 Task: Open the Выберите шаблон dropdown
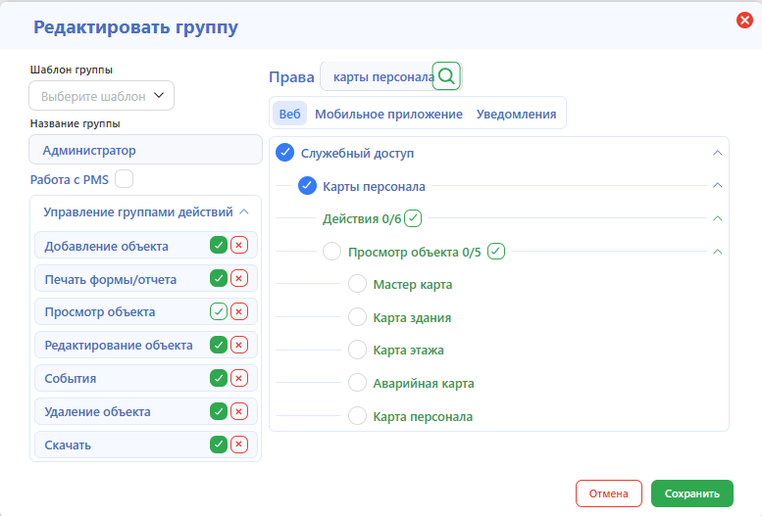102,96
